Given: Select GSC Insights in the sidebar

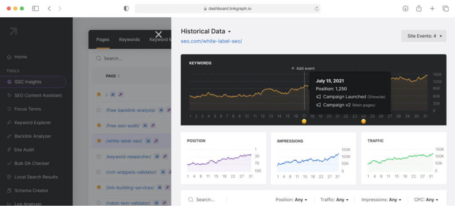Looking at the screenshot, I should [33, 82].
